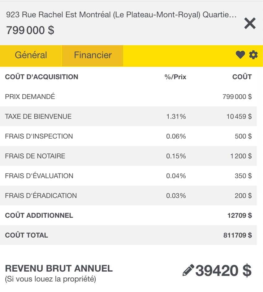The image size is (263, 292).
Task: Click the pencil edit icon for annual revenue
Action: coord(188,270)
